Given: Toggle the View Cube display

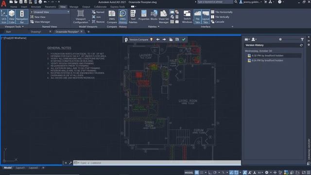Looking at the screenshot, I should pos(12,17).
